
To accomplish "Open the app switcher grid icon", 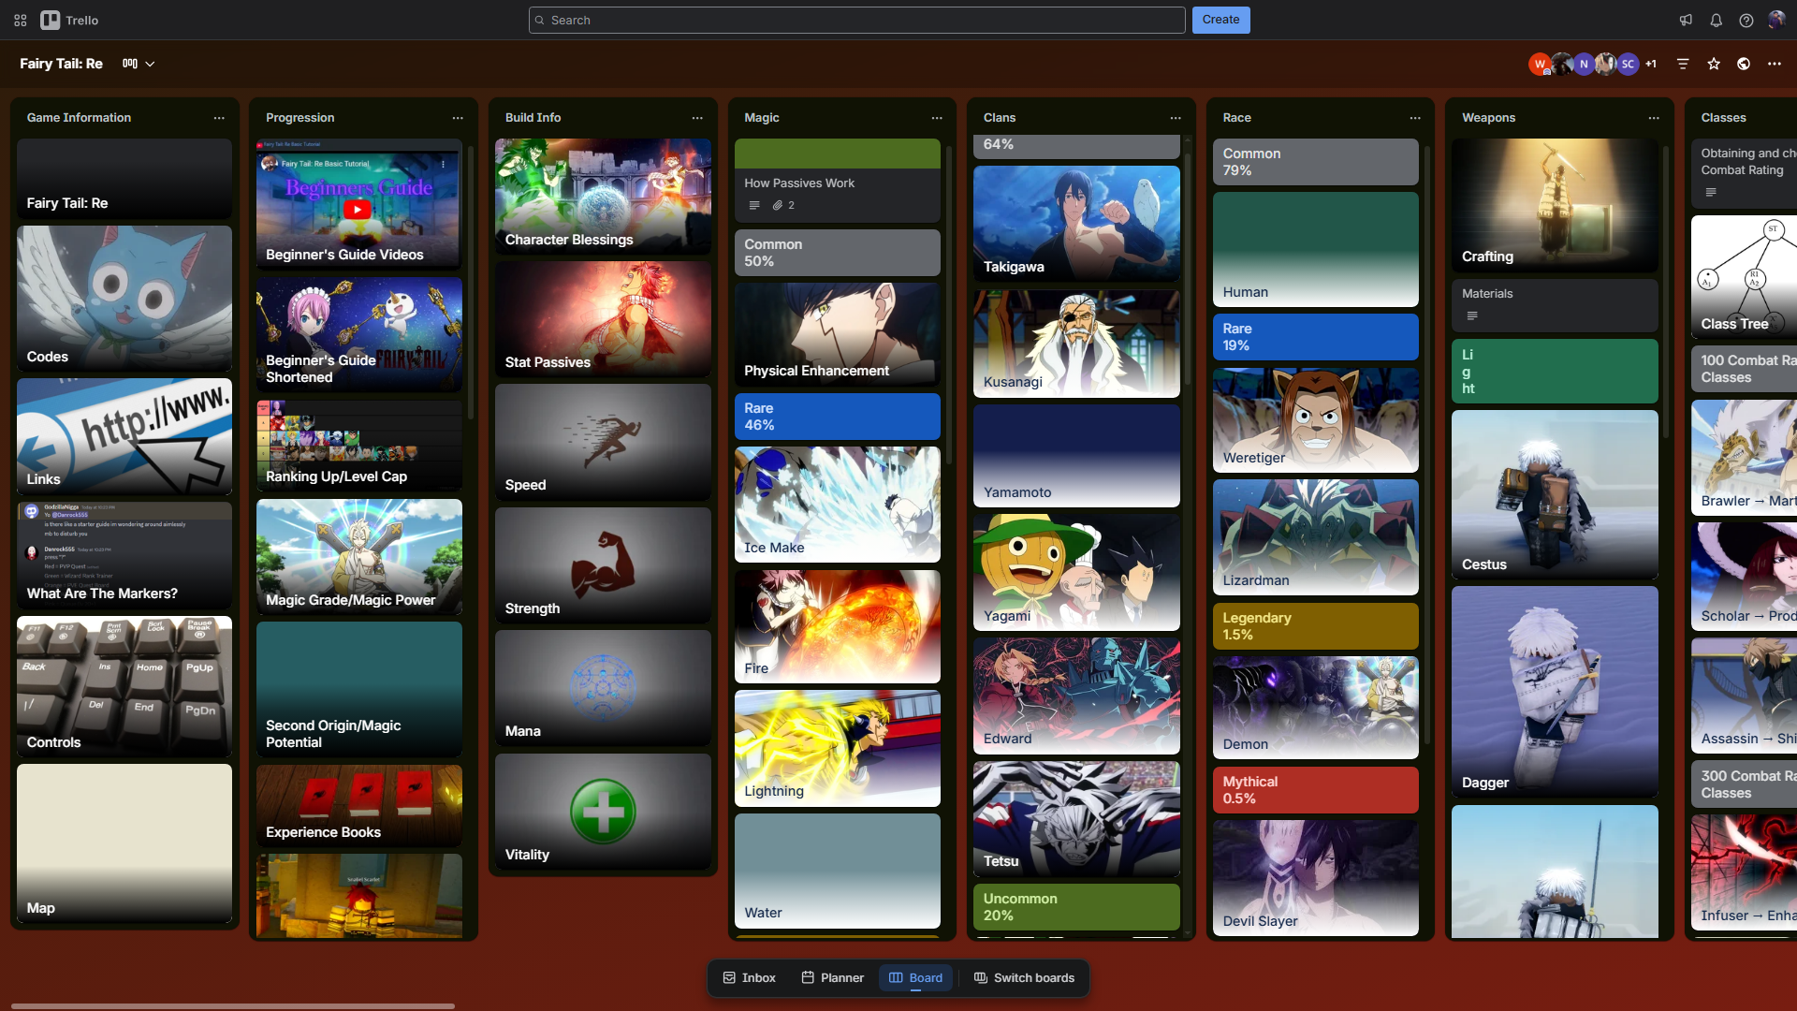I will click(20, 20).
